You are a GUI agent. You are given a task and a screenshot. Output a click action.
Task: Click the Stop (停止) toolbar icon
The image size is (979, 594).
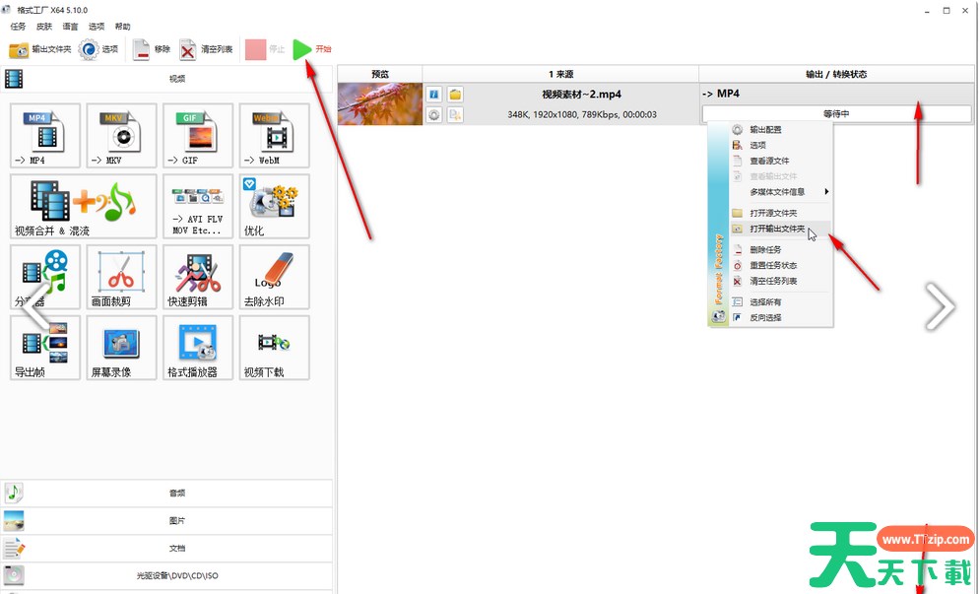coord(255,49)
